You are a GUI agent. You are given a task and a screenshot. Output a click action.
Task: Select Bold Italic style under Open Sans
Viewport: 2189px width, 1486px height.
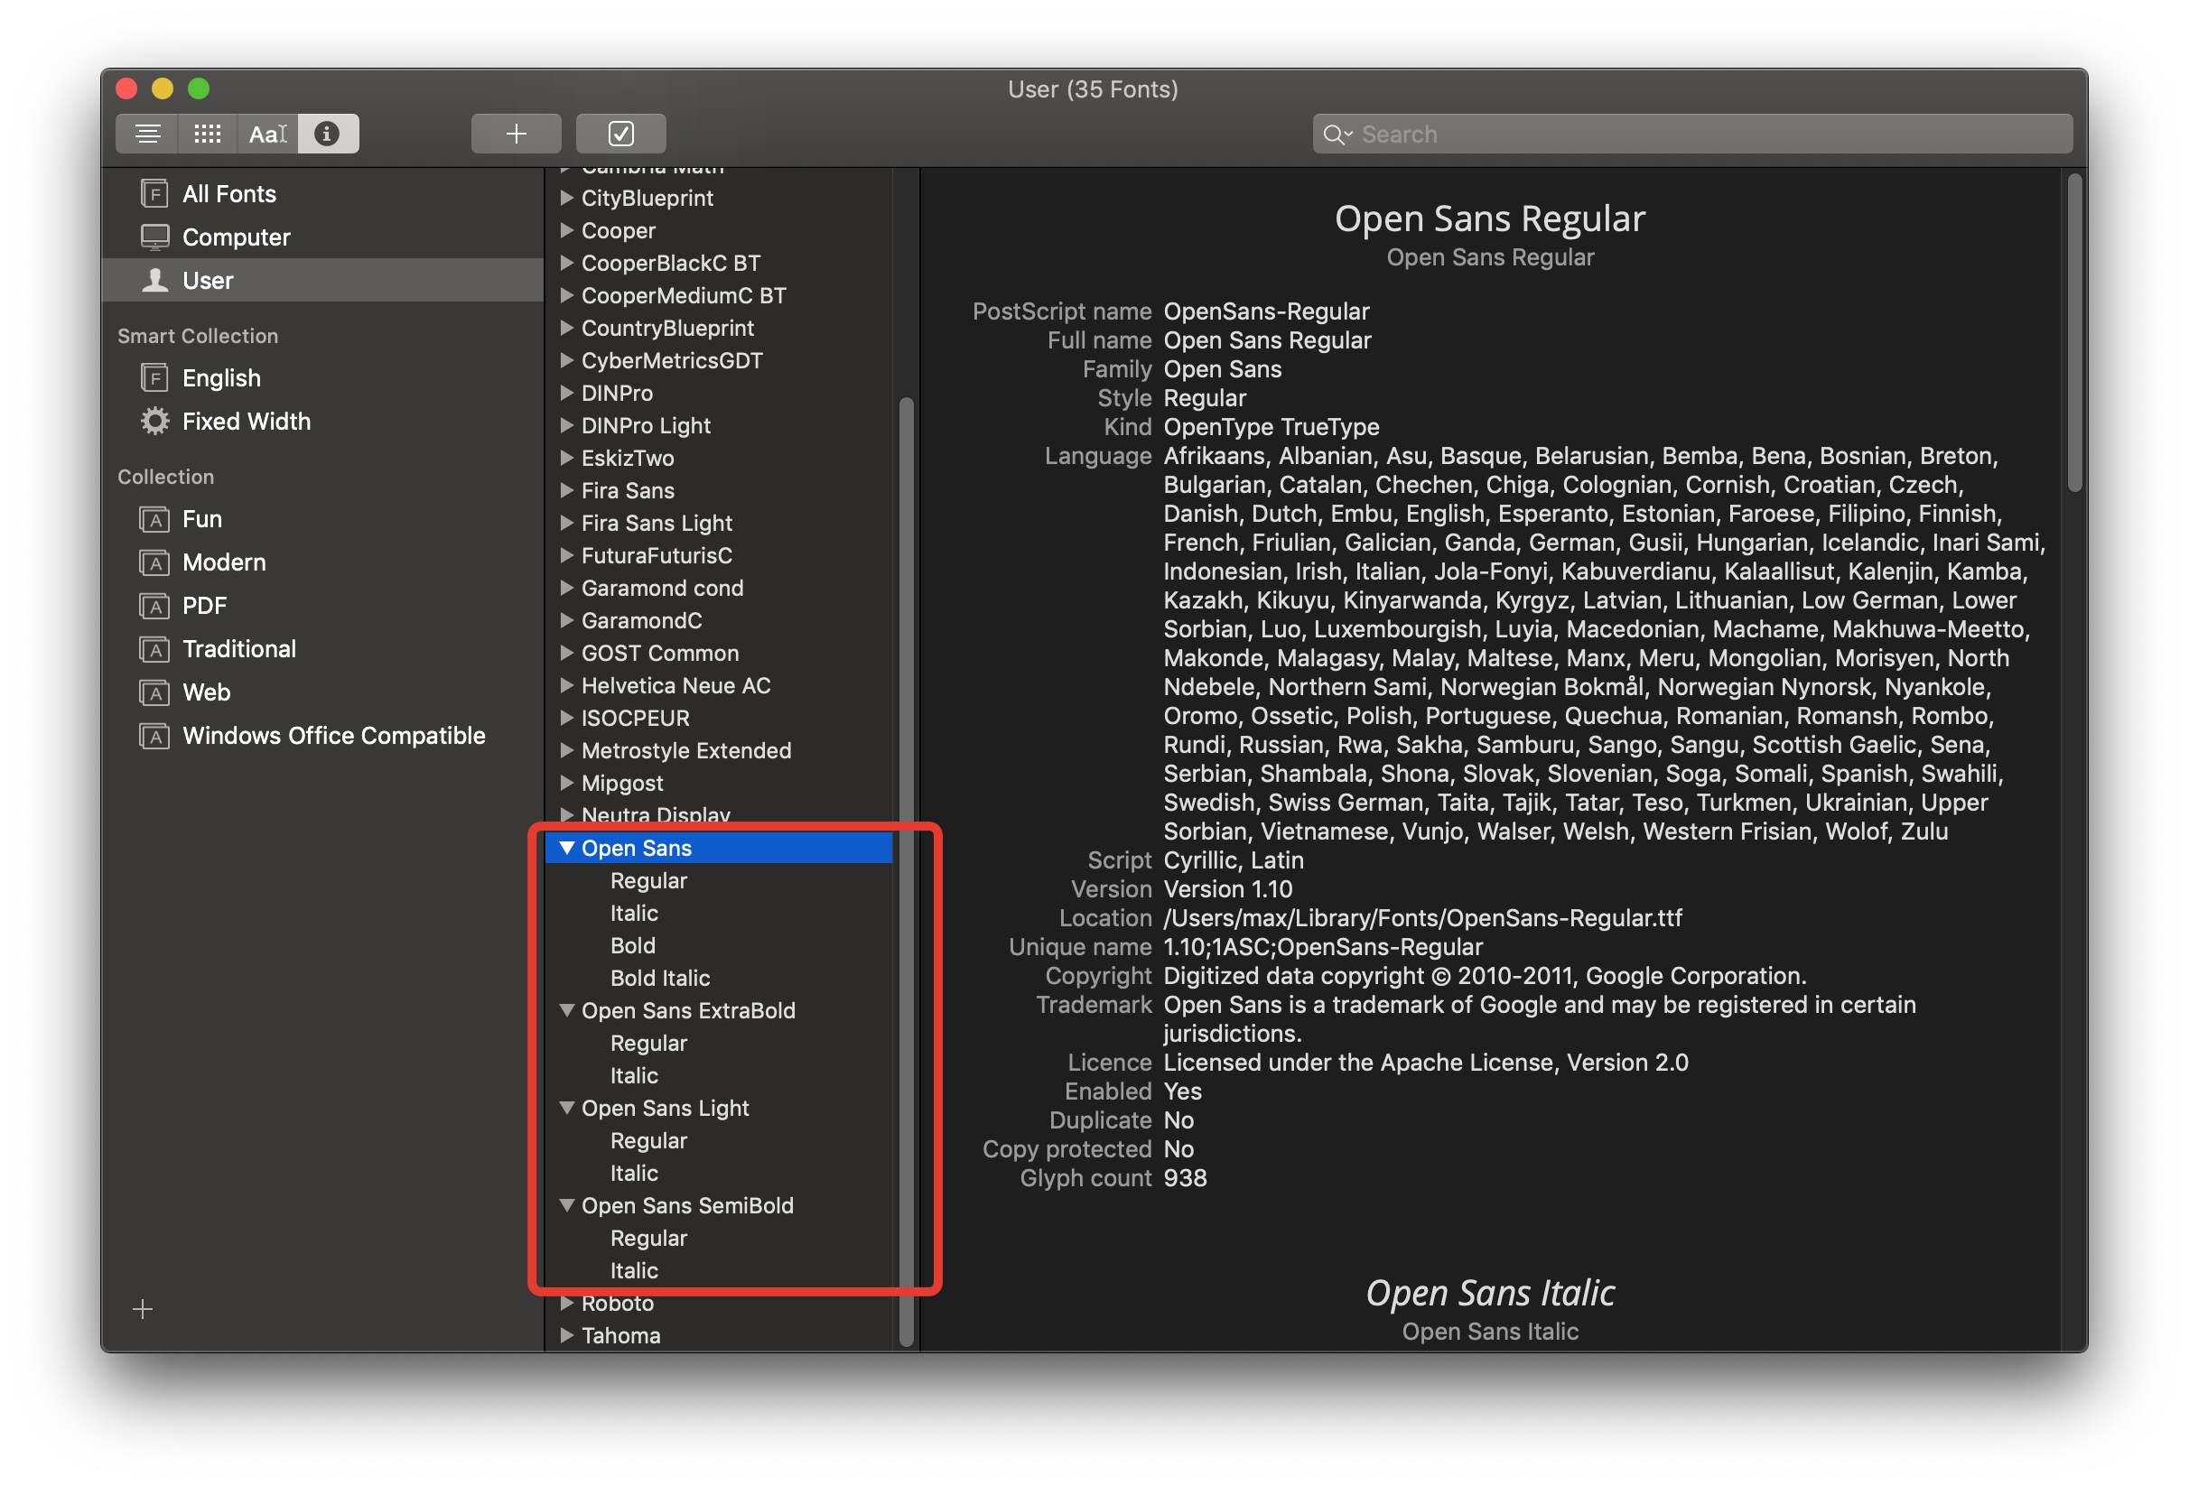tap(659, 978)
